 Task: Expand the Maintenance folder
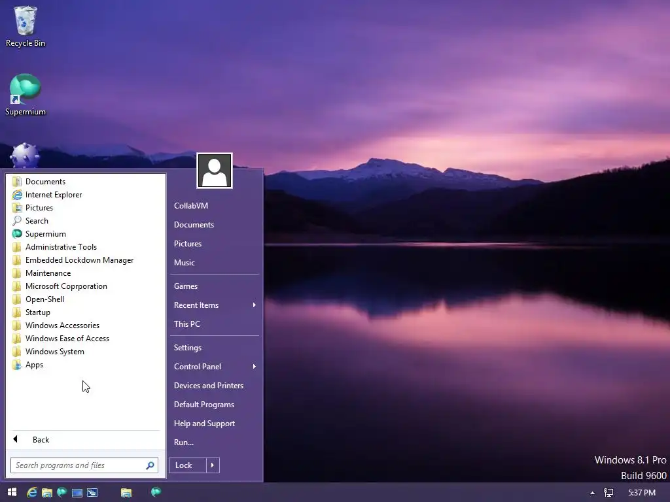click(x=86, y=273)
